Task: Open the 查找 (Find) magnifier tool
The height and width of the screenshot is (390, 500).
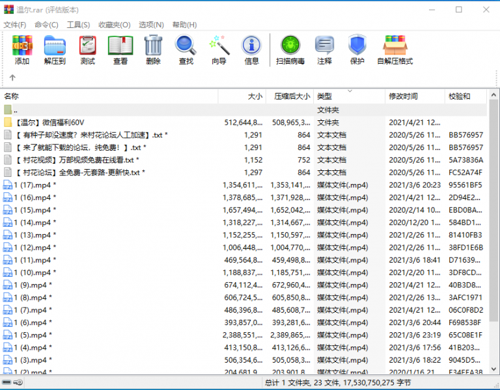Action: (x=186, y=49)
